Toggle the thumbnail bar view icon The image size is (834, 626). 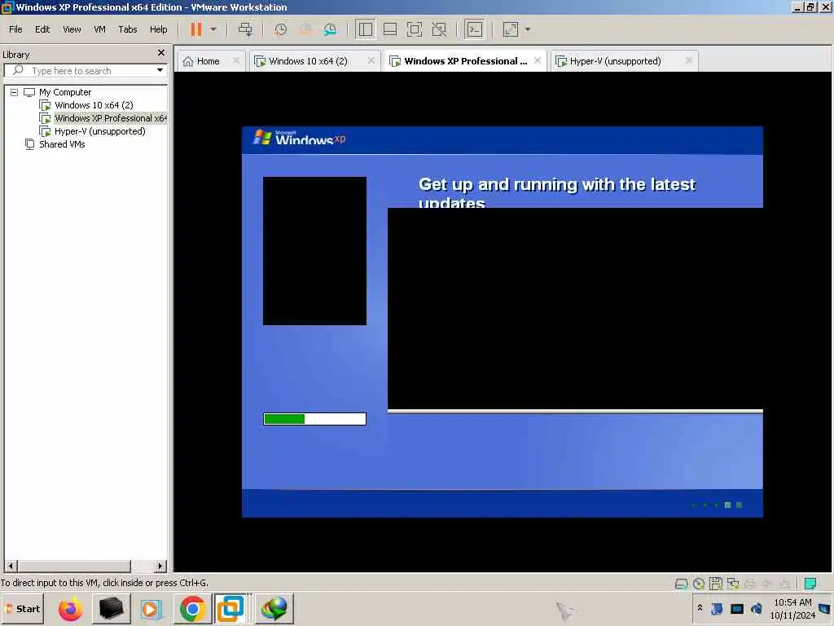click(390, 29)
